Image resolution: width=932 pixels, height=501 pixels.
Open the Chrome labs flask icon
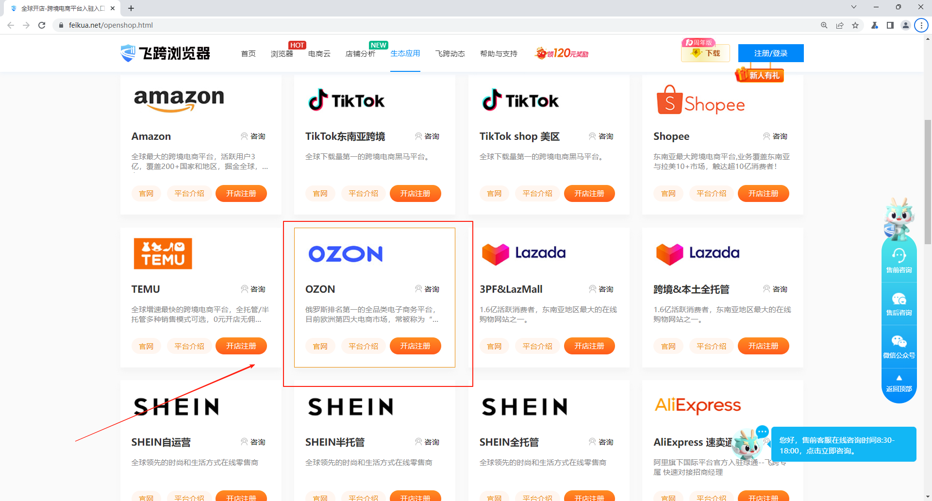[875, 25]
